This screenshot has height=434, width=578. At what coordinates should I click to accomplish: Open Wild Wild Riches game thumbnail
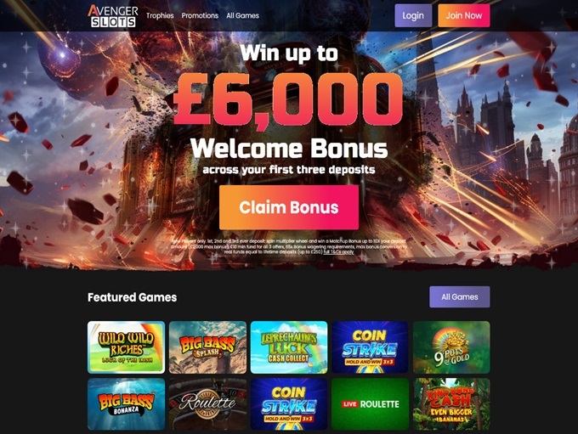tap(126, 347)
